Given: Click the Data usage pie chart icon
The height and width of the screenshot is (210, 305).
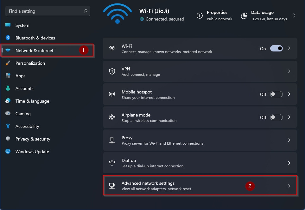Looking at the screenshot, I should [244, 16].
